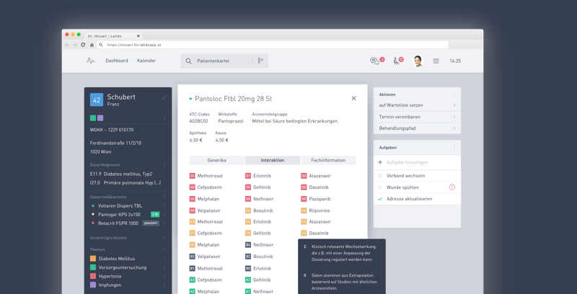Click the search magnifier icon

(188, 61)
